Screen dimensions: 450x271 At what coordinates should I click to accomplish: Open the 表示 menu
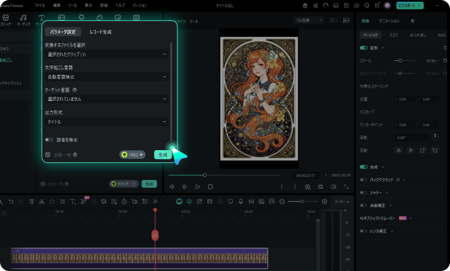point(88,5)
